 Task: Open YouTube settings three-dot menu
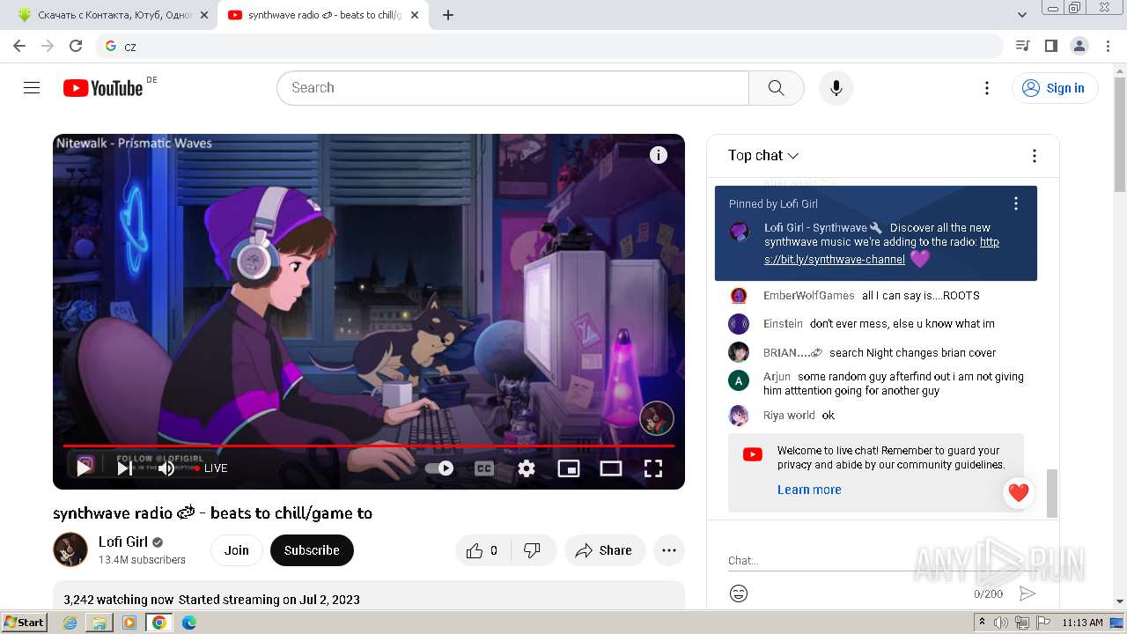(987, 88)
